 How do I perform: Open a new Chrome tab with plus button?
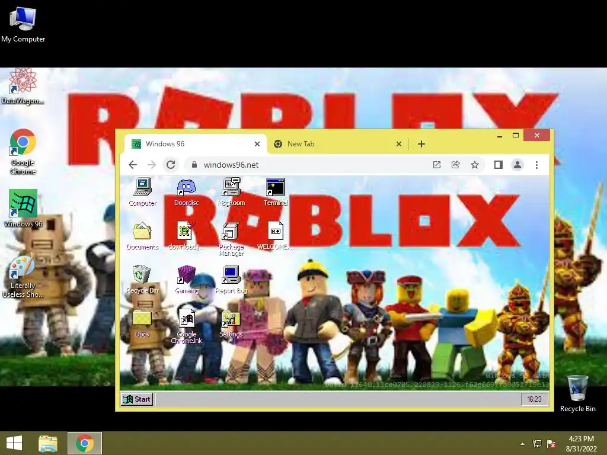coord(421,144)
